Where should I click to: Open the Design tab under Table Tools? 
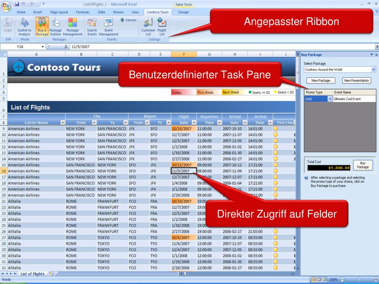[184, 12]
